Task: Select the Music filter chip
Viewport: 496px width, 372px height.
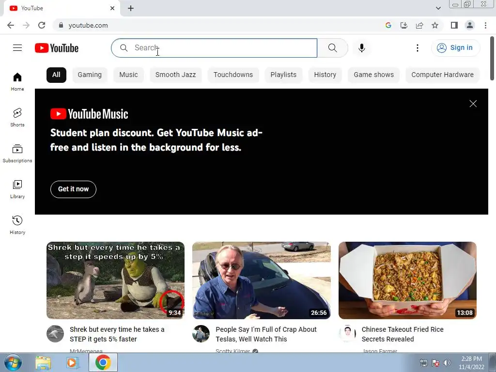Action: 128,75
